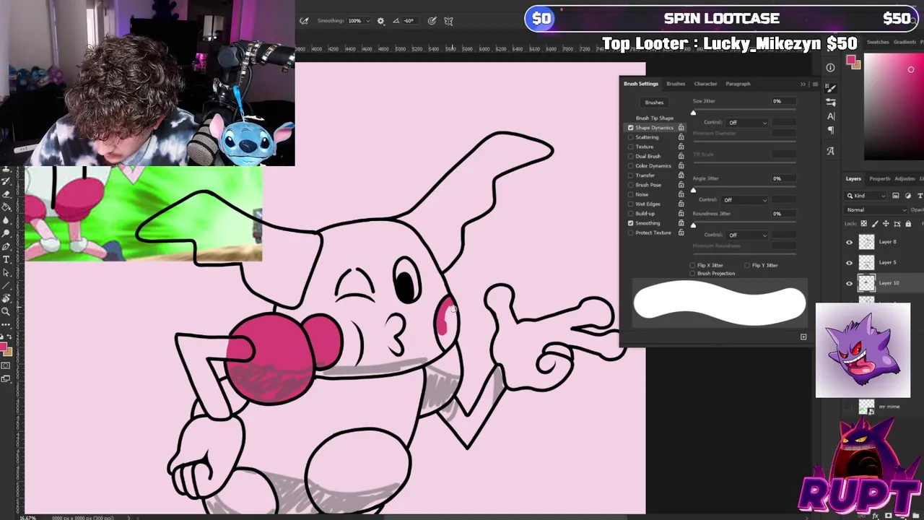Enable the Color Dynamics checkbox
Screen dimensions: 924x520
click(631, 165)
